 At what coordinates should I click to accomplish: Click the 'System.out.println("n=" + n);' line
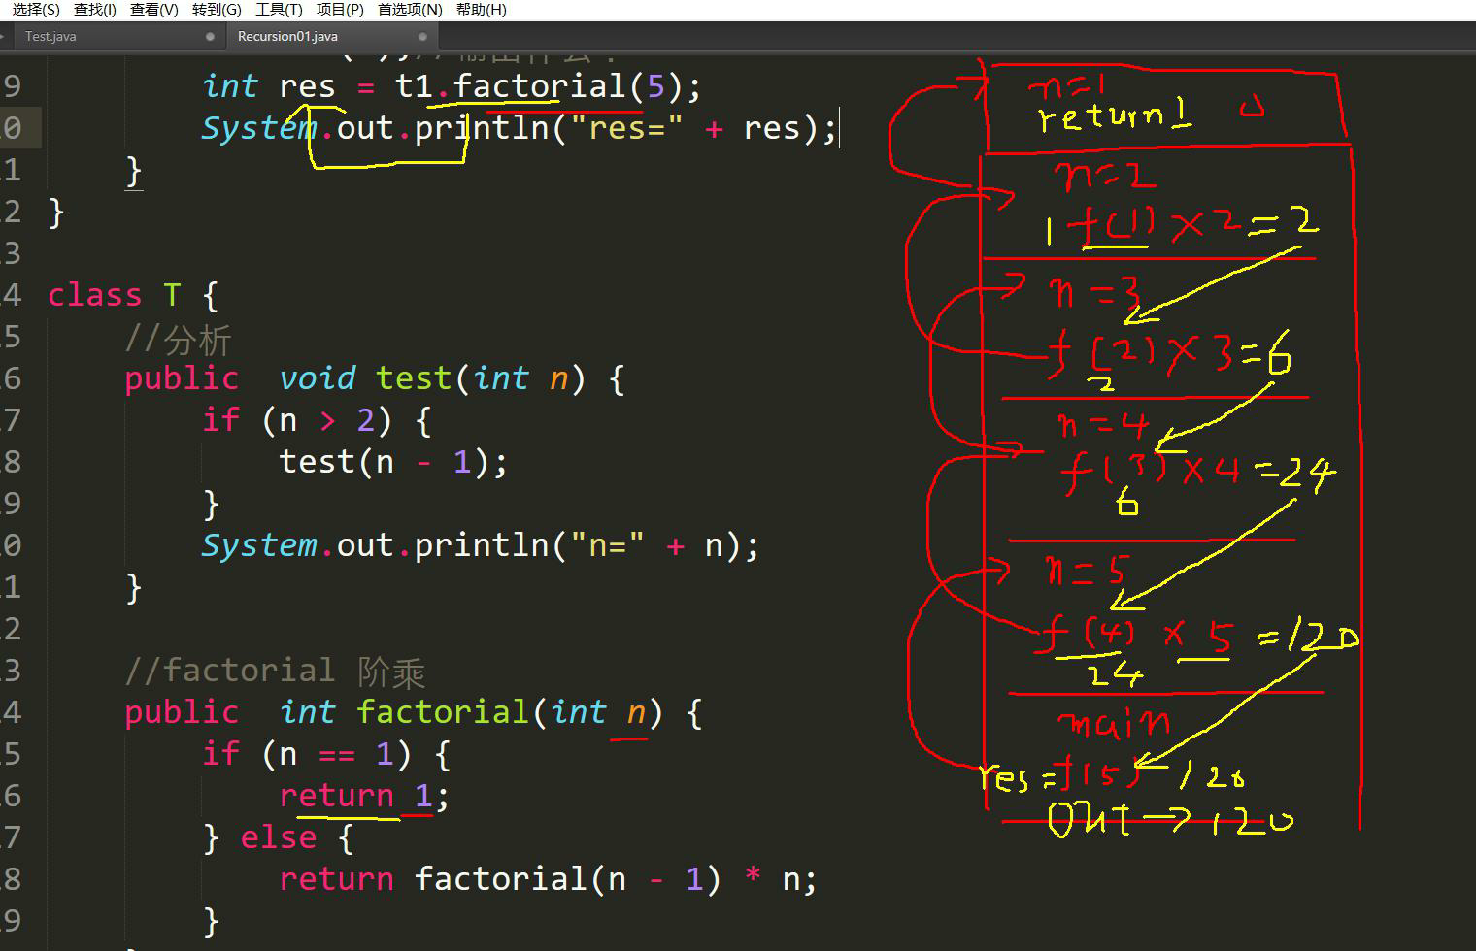tap(480, 545)
